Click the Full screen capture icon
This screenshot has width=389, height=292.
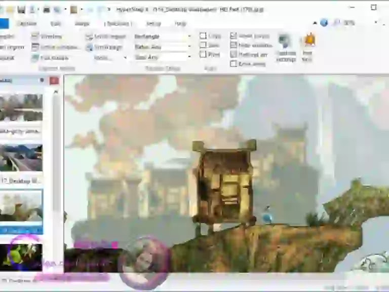coord(35,58)
